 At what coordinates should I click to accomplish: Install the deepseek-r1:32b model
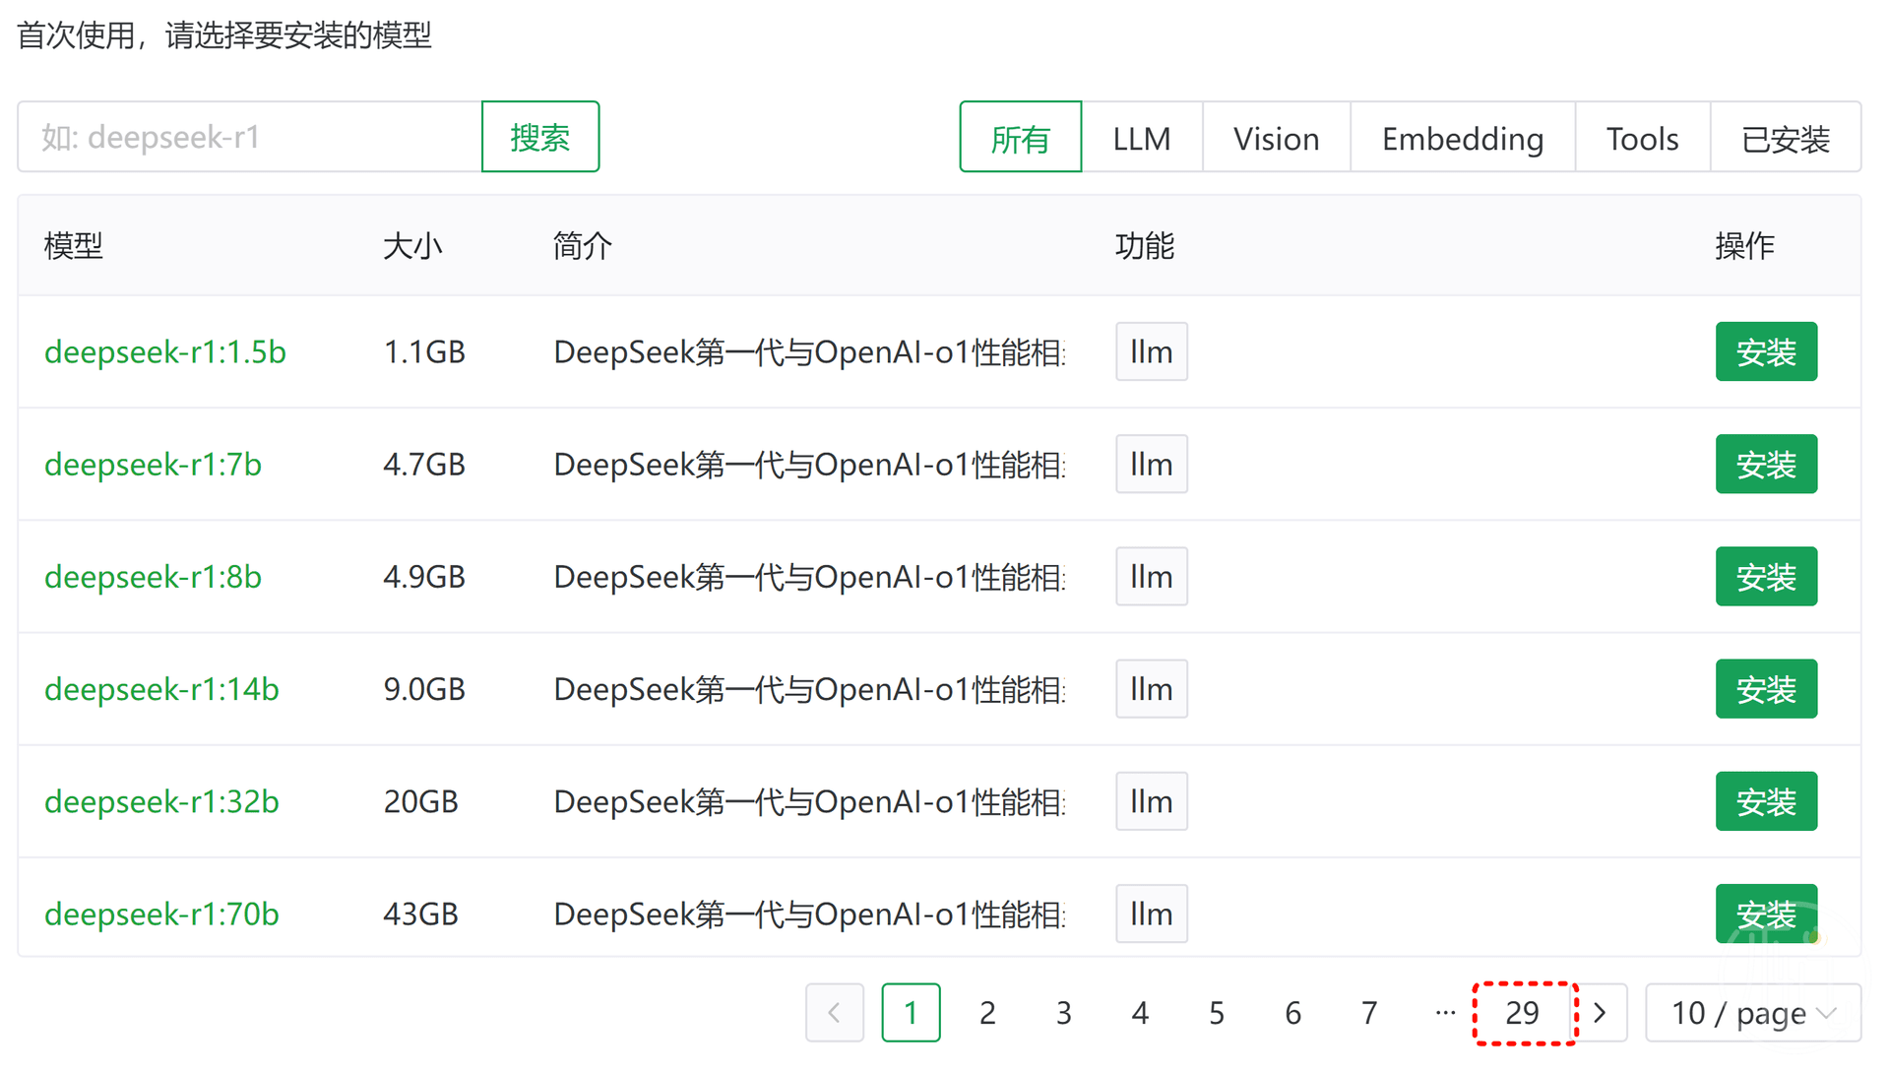pos(1766,801)
